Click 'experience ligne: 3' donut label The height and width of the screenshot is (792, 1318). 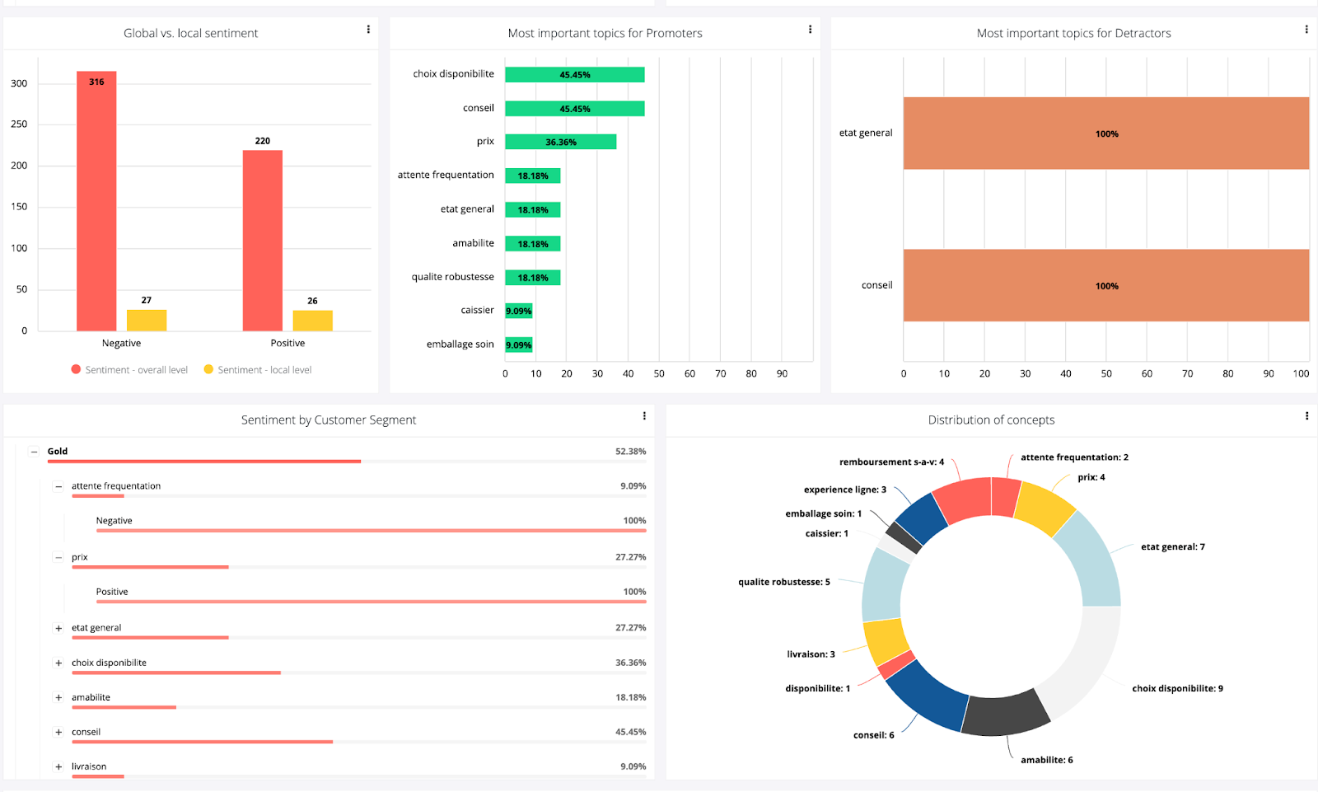pyautogui.click(x=845, y=490)
